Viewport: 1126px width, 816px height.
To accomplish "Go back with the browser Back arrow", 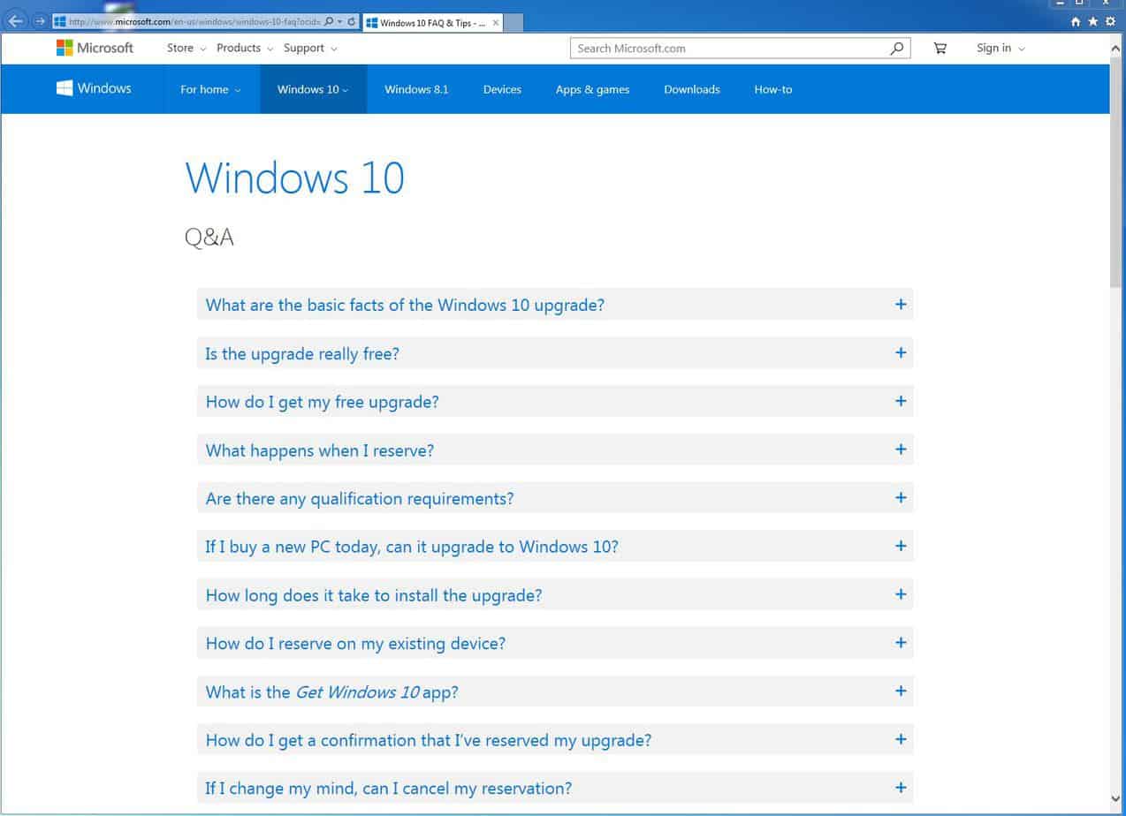I will [x=16, y=21].
